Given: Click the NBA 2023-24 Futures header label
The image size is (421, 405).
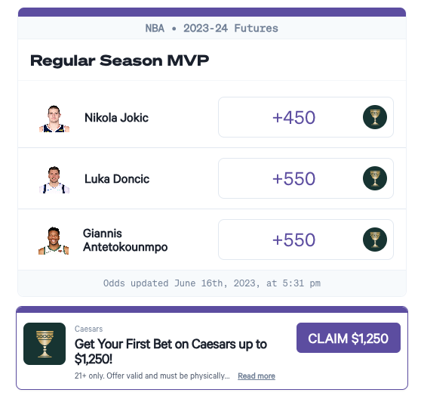Looking at the screenshot, I should tap(211, 28).
